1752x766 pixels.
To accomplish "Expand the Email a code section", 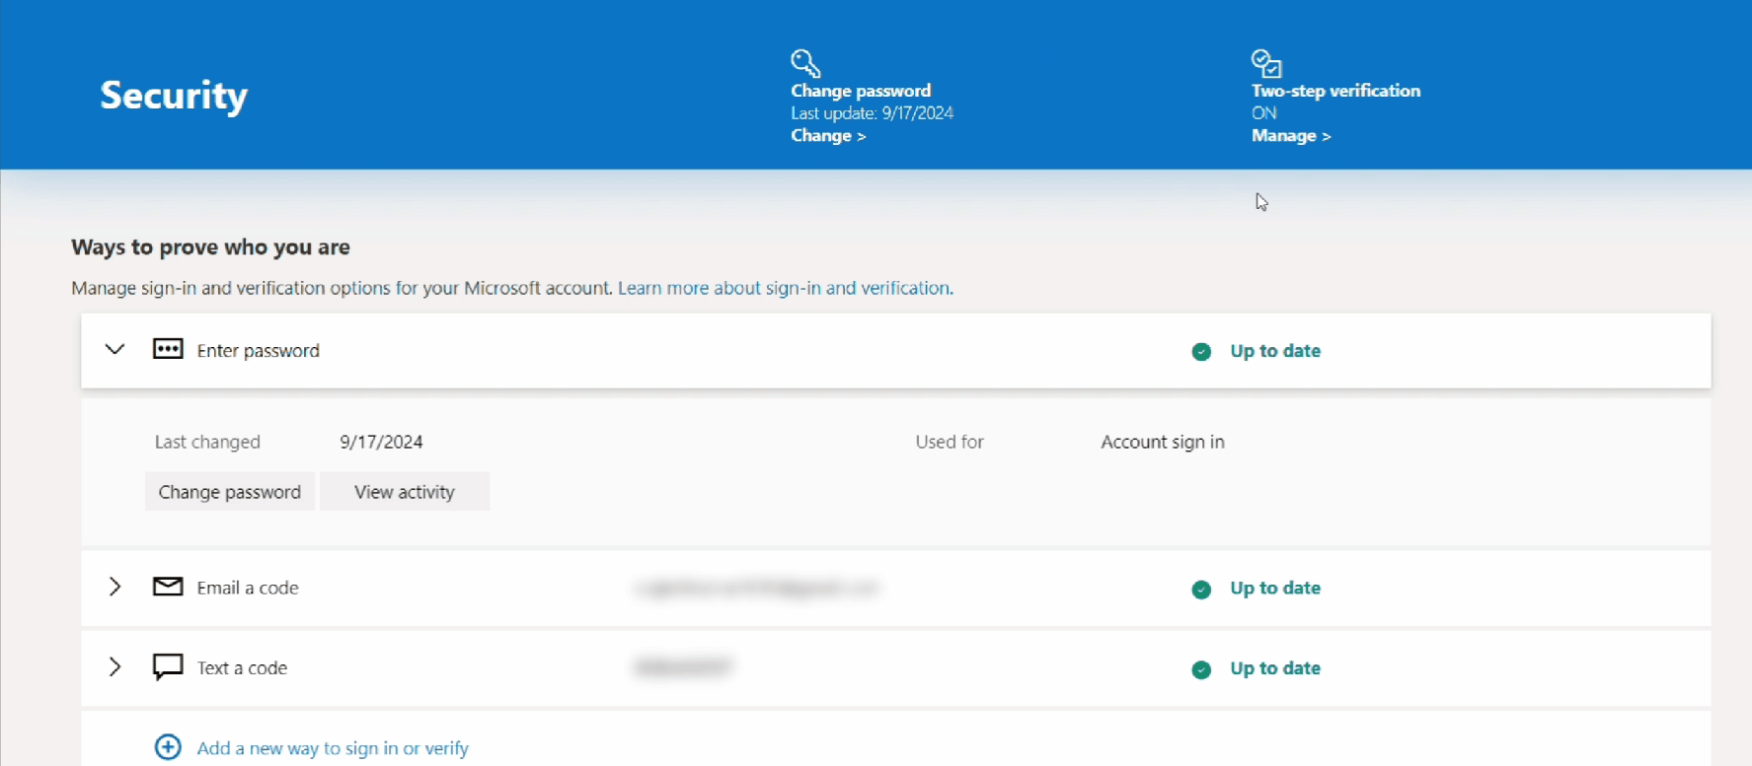I will 115,587.
